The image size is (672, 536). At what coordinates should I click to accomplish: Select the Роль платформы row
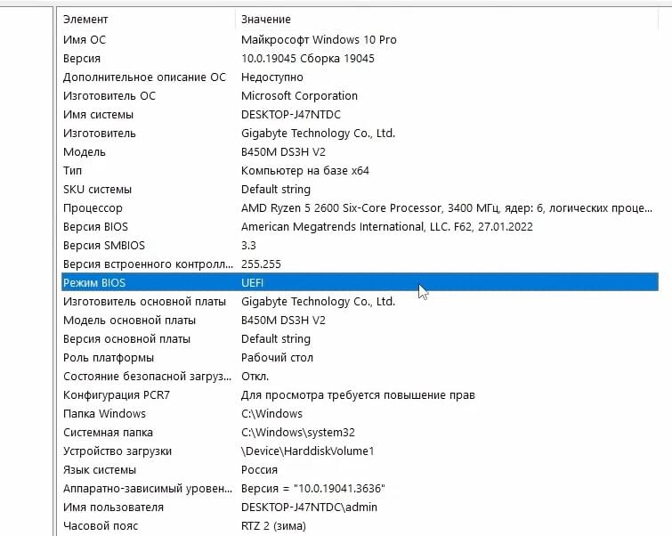point(360,358)
